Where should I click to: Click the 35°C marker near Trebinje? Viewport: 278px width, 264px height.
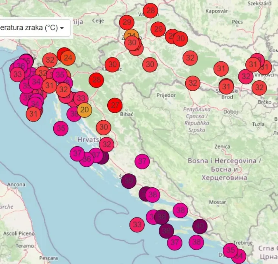click(x=229, y=251)
